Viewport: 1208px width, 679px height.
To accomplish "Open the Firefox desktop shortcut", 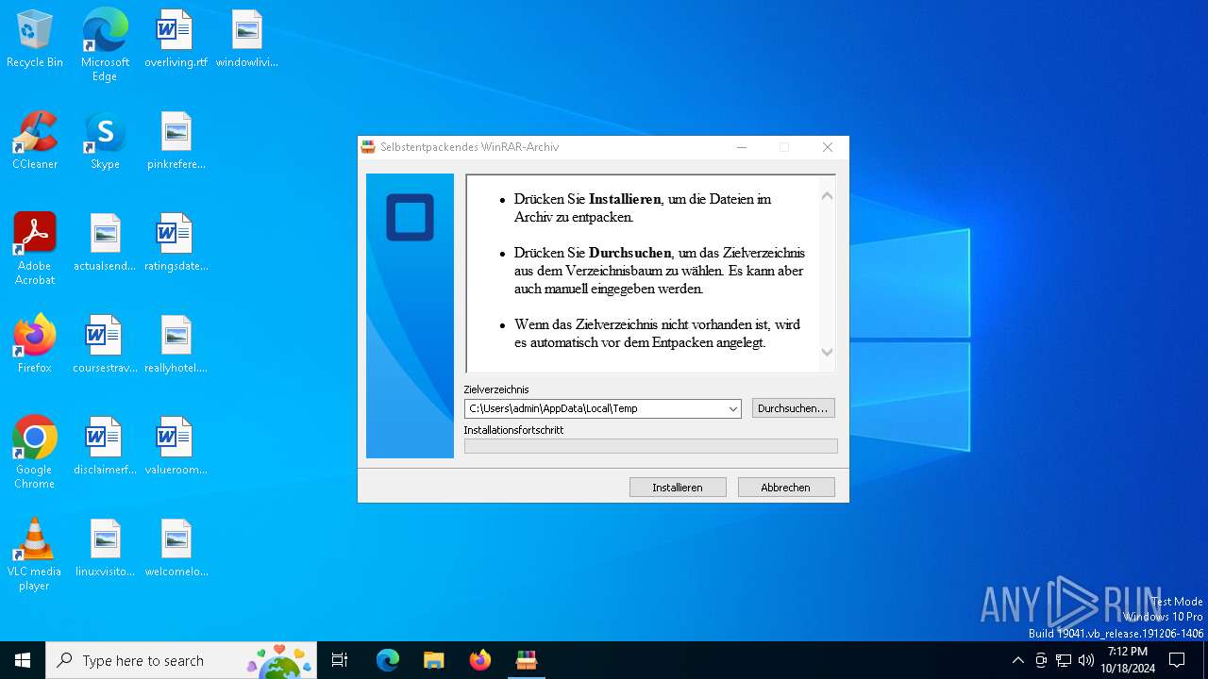I will pyautogui.click(x=35, y=345).
